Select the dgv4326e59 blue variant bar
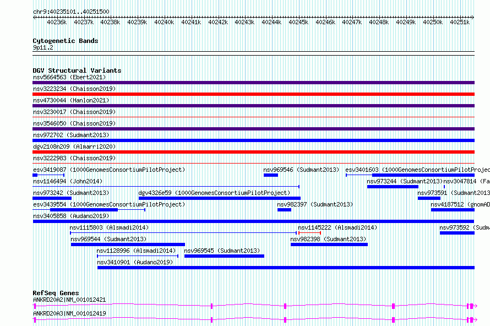 tap(220, 198)
